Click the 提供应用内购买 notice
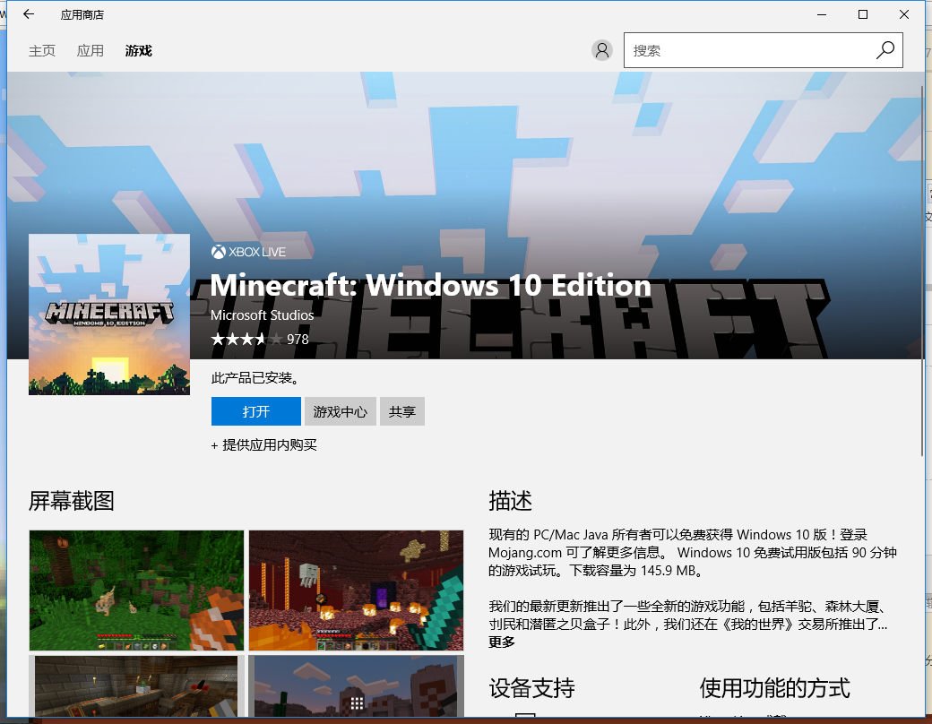This screenshot has height=724, width=932. point(263,445)
